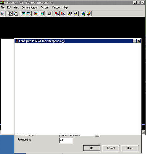Click the Receive File from Host icon
The height and width of the screenshot is (154, 146).
[29, 14]
